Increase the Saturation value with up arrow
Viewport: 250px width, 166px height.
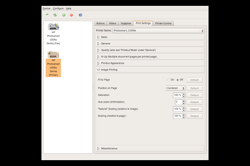coord(184,94)
